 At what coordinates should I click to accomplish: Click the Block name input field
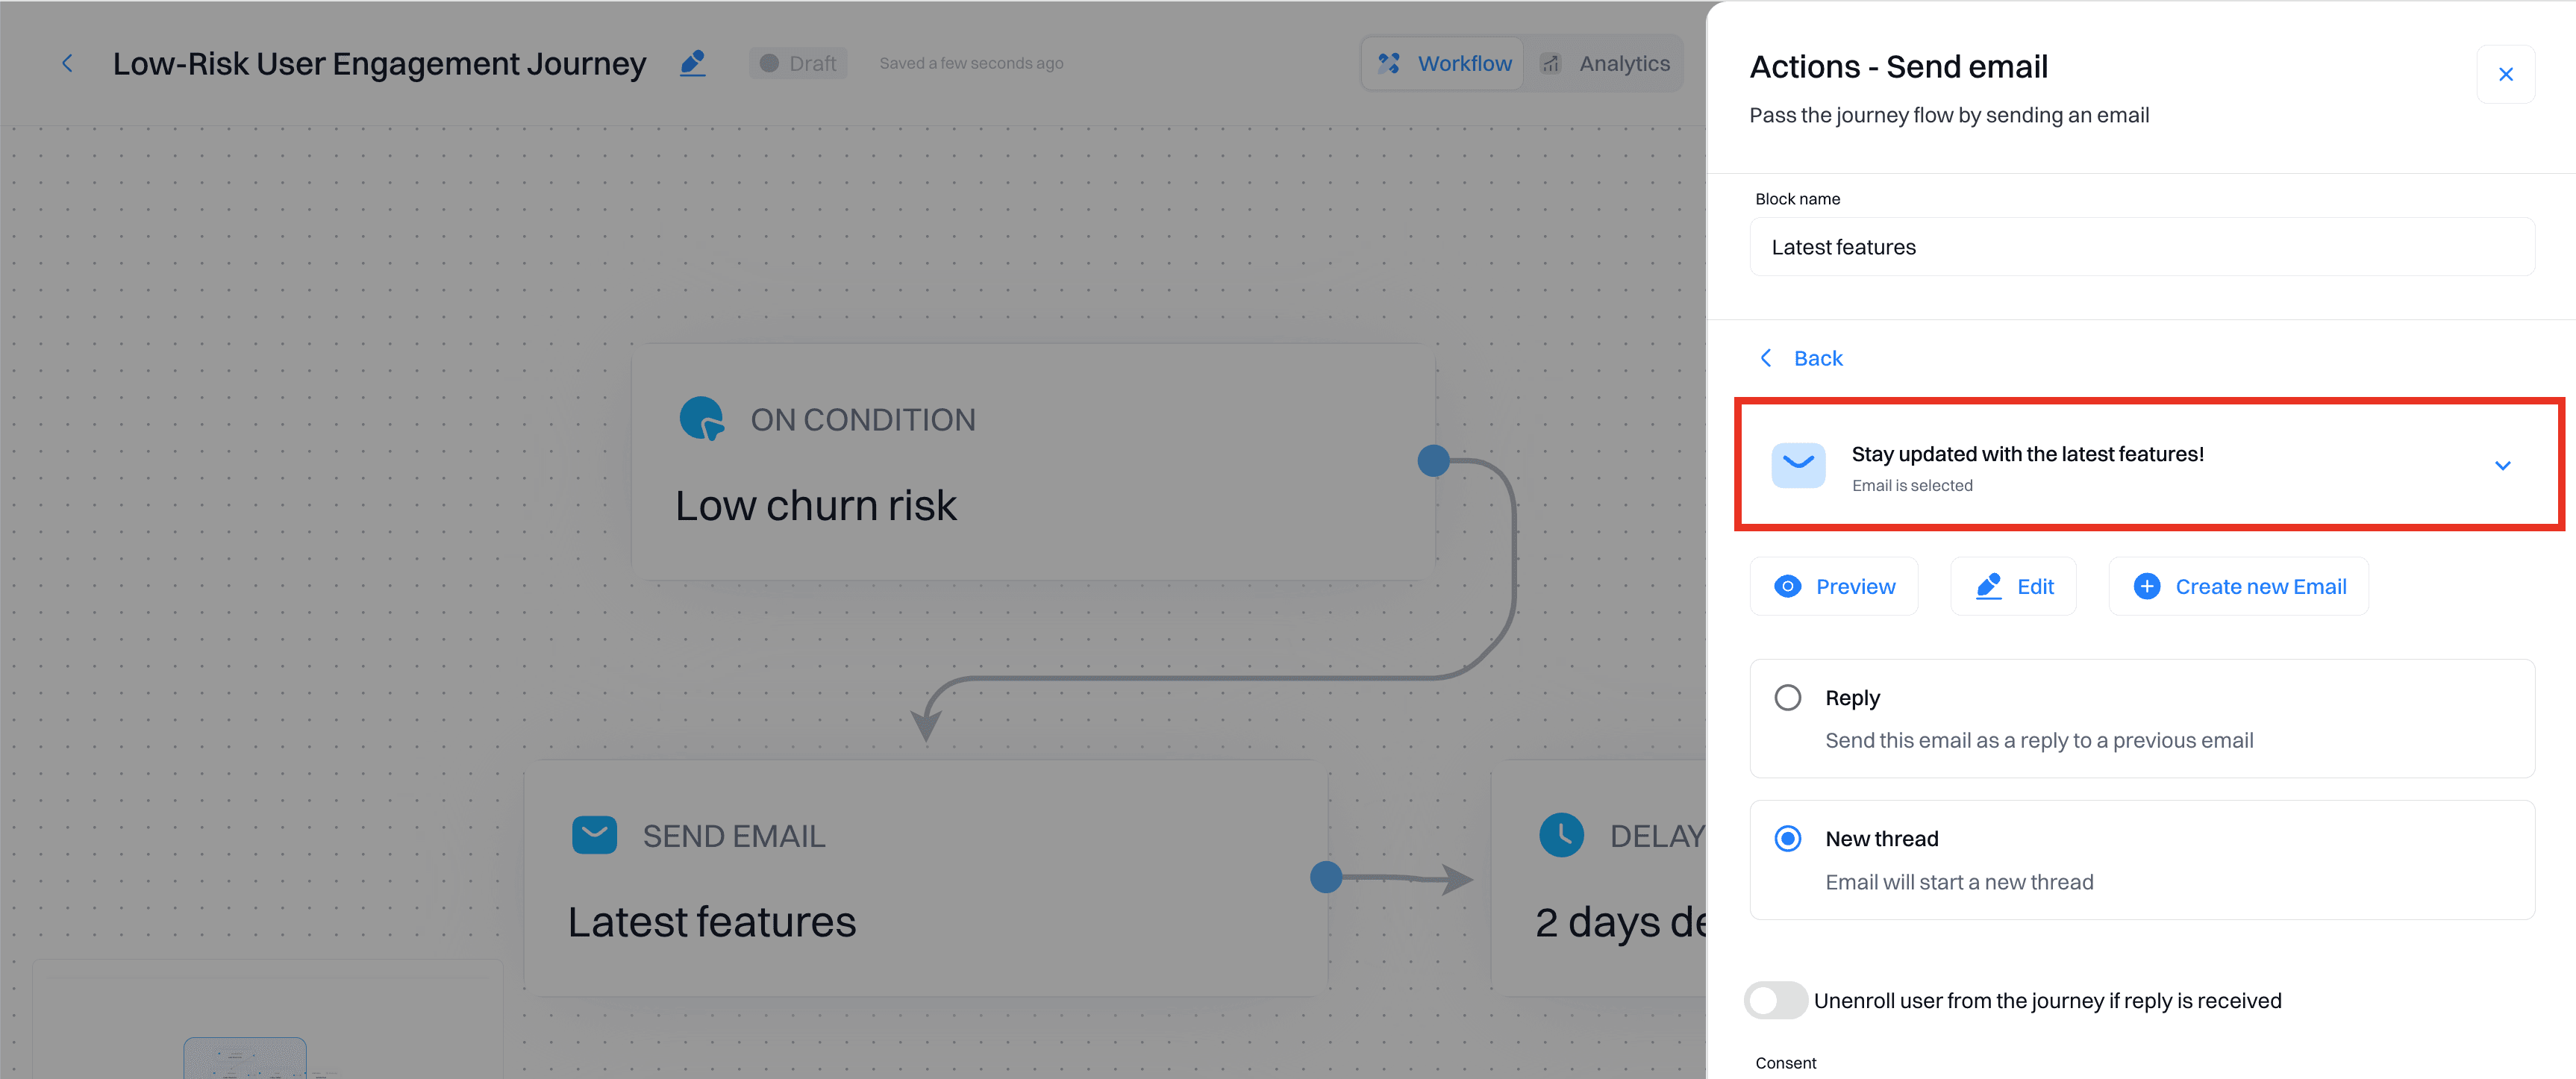pyautogui.click(x=2141, y=247)
